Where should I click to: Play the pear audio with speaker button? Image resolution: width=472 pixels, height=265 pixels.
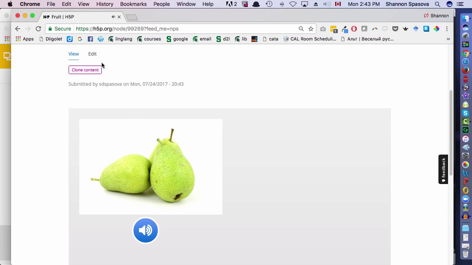click(146, 230)
